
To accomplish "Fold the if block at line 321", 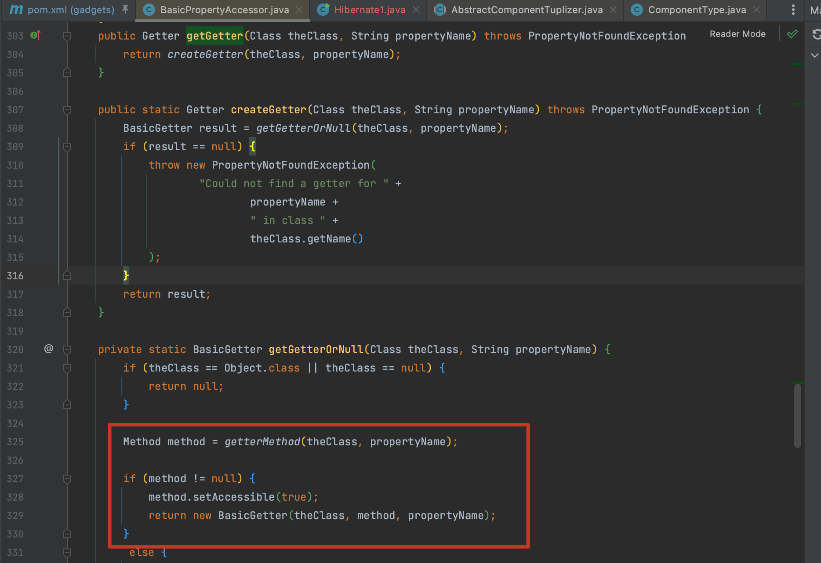I will click(x=67, y=368).
